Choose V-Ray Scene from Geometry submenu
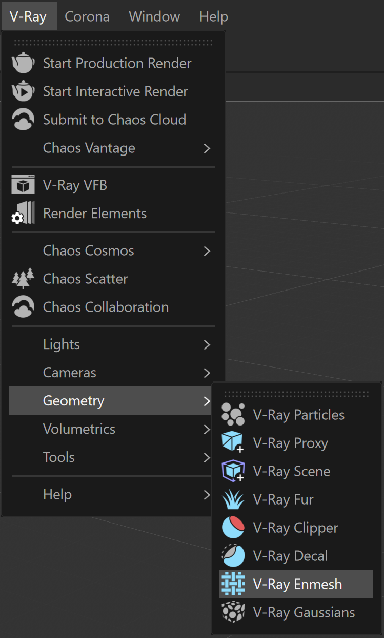 296,471
